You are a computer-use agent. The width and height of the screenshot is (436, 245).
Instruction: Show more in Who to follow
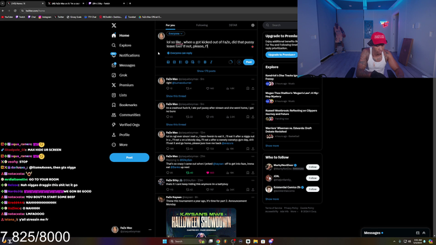click(272, 199)
